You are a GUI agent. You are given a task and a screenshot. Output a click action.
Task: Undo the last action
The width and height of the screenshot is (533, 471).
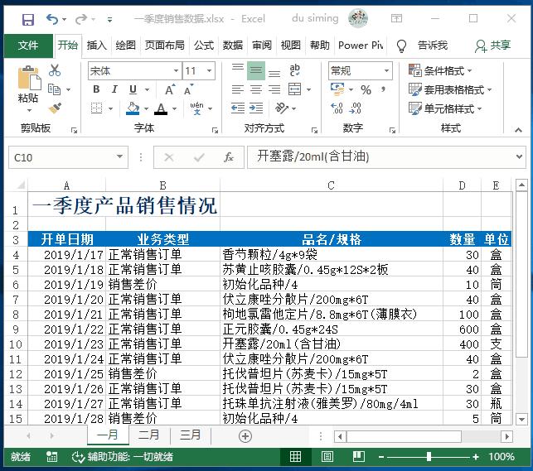pyautogui.click(x=52, y=19)
